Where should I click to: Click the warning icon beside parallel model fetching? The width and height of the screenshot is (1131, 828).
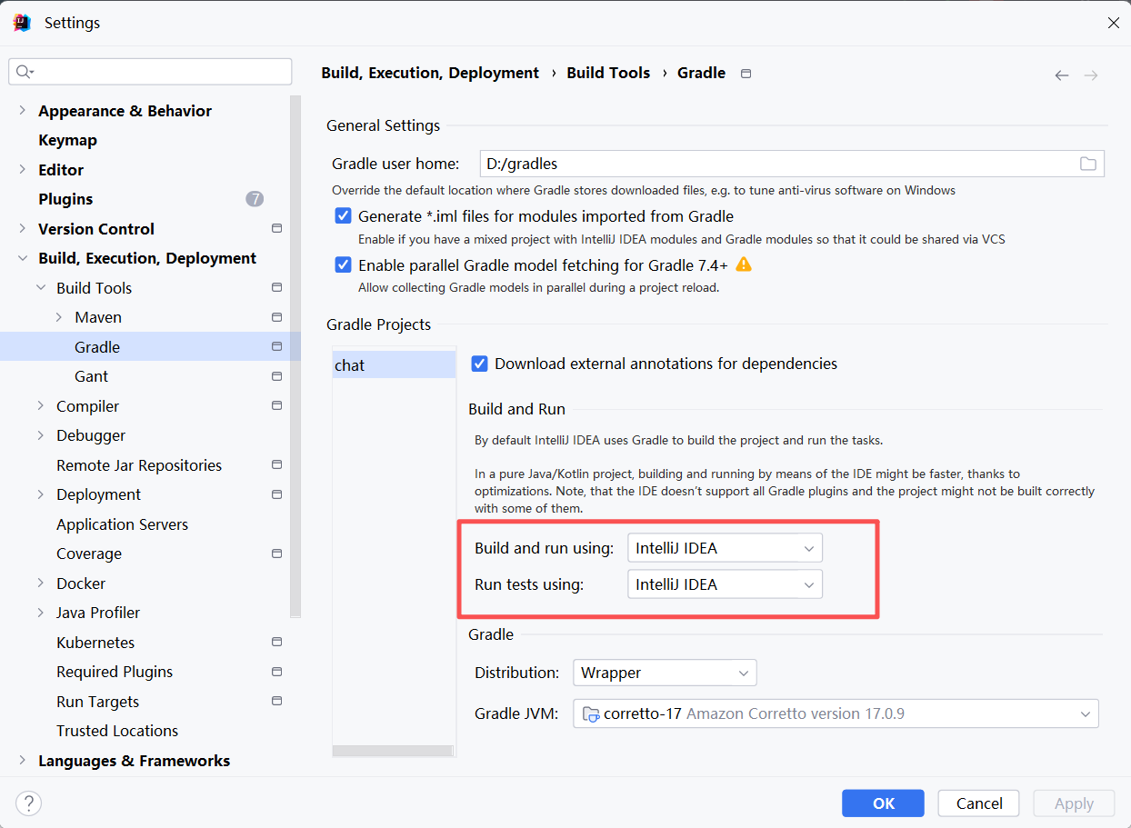744,264
